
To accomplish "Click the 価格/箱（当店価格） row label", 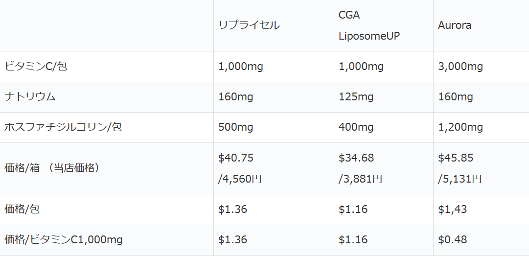I will click(53, 168).
